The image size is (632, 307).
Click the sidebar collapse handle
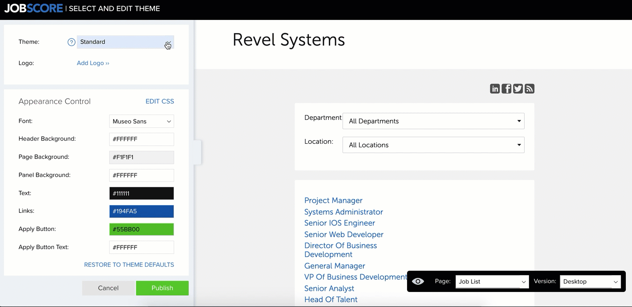pos(198,152)
